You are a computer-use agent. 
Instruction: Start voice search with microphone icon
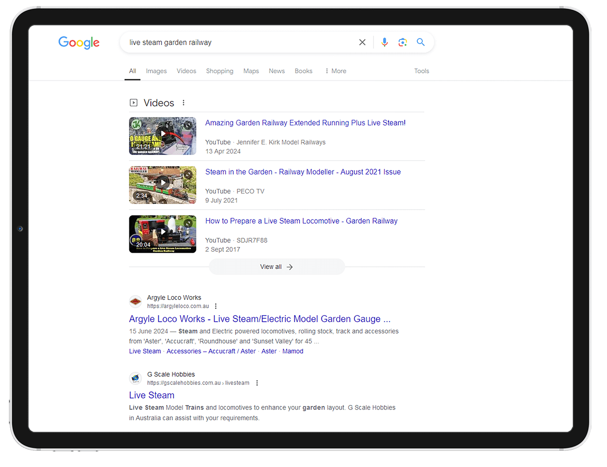point(384,42)
